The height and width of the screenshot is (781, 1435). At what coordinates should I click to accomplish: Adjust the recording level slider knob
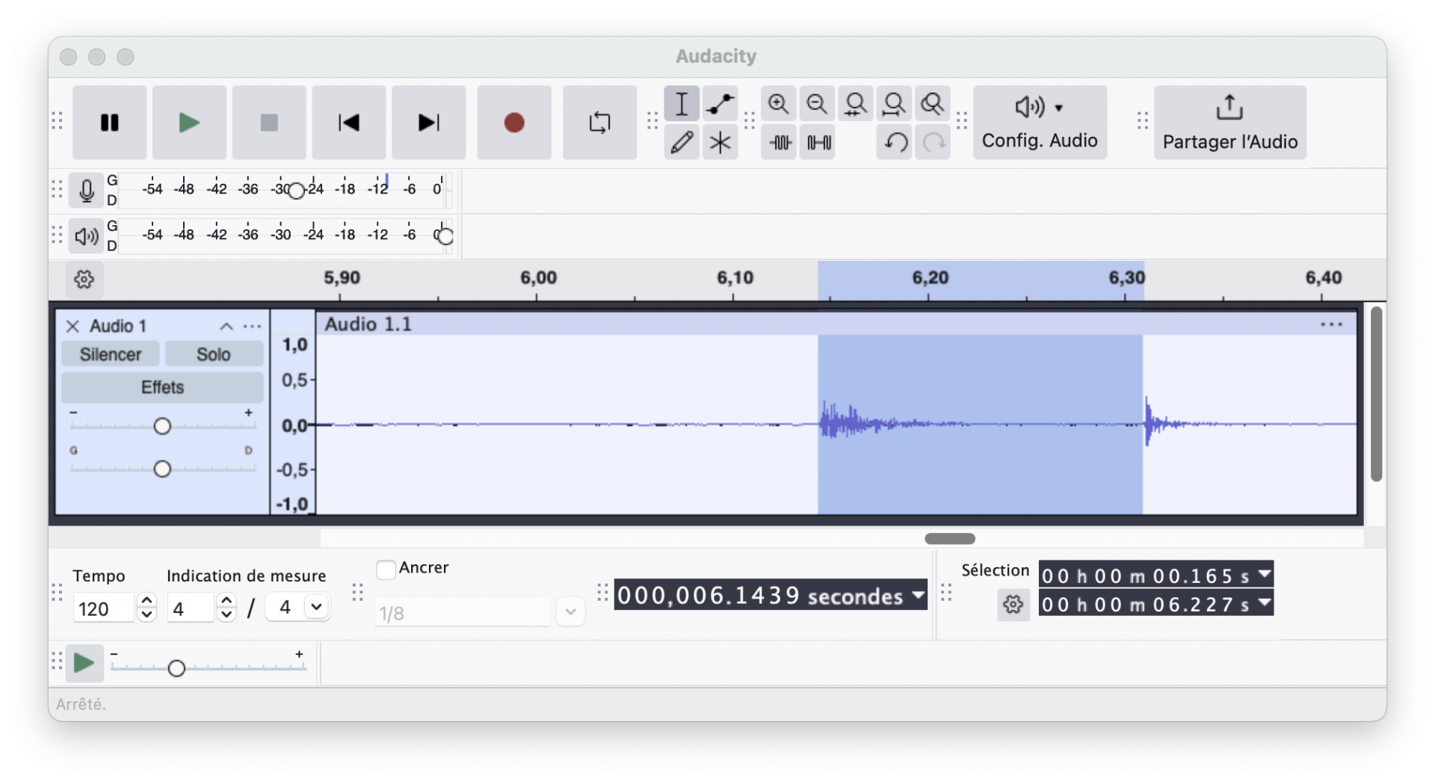tap(296, 191)
